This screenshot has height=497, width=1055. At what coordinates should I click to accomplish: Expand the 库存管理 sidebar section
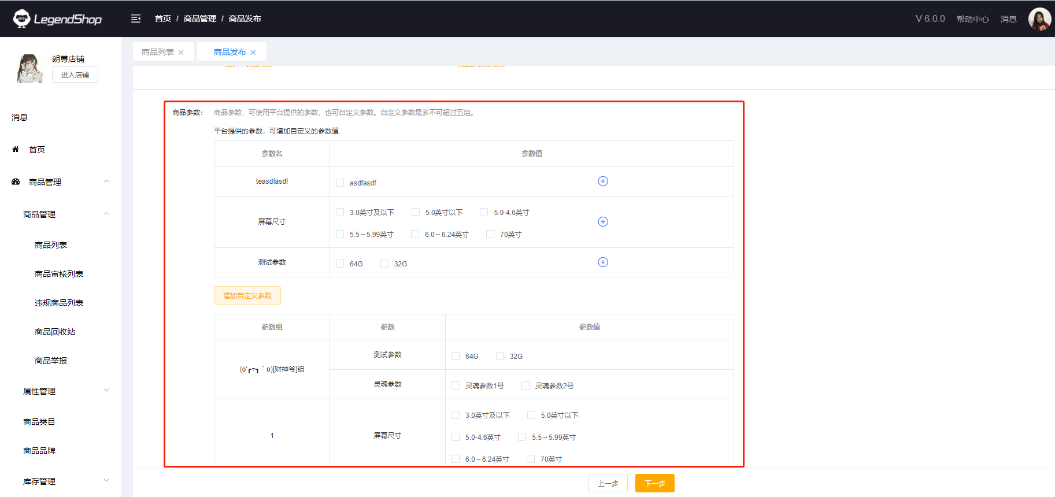click(106, 481)
